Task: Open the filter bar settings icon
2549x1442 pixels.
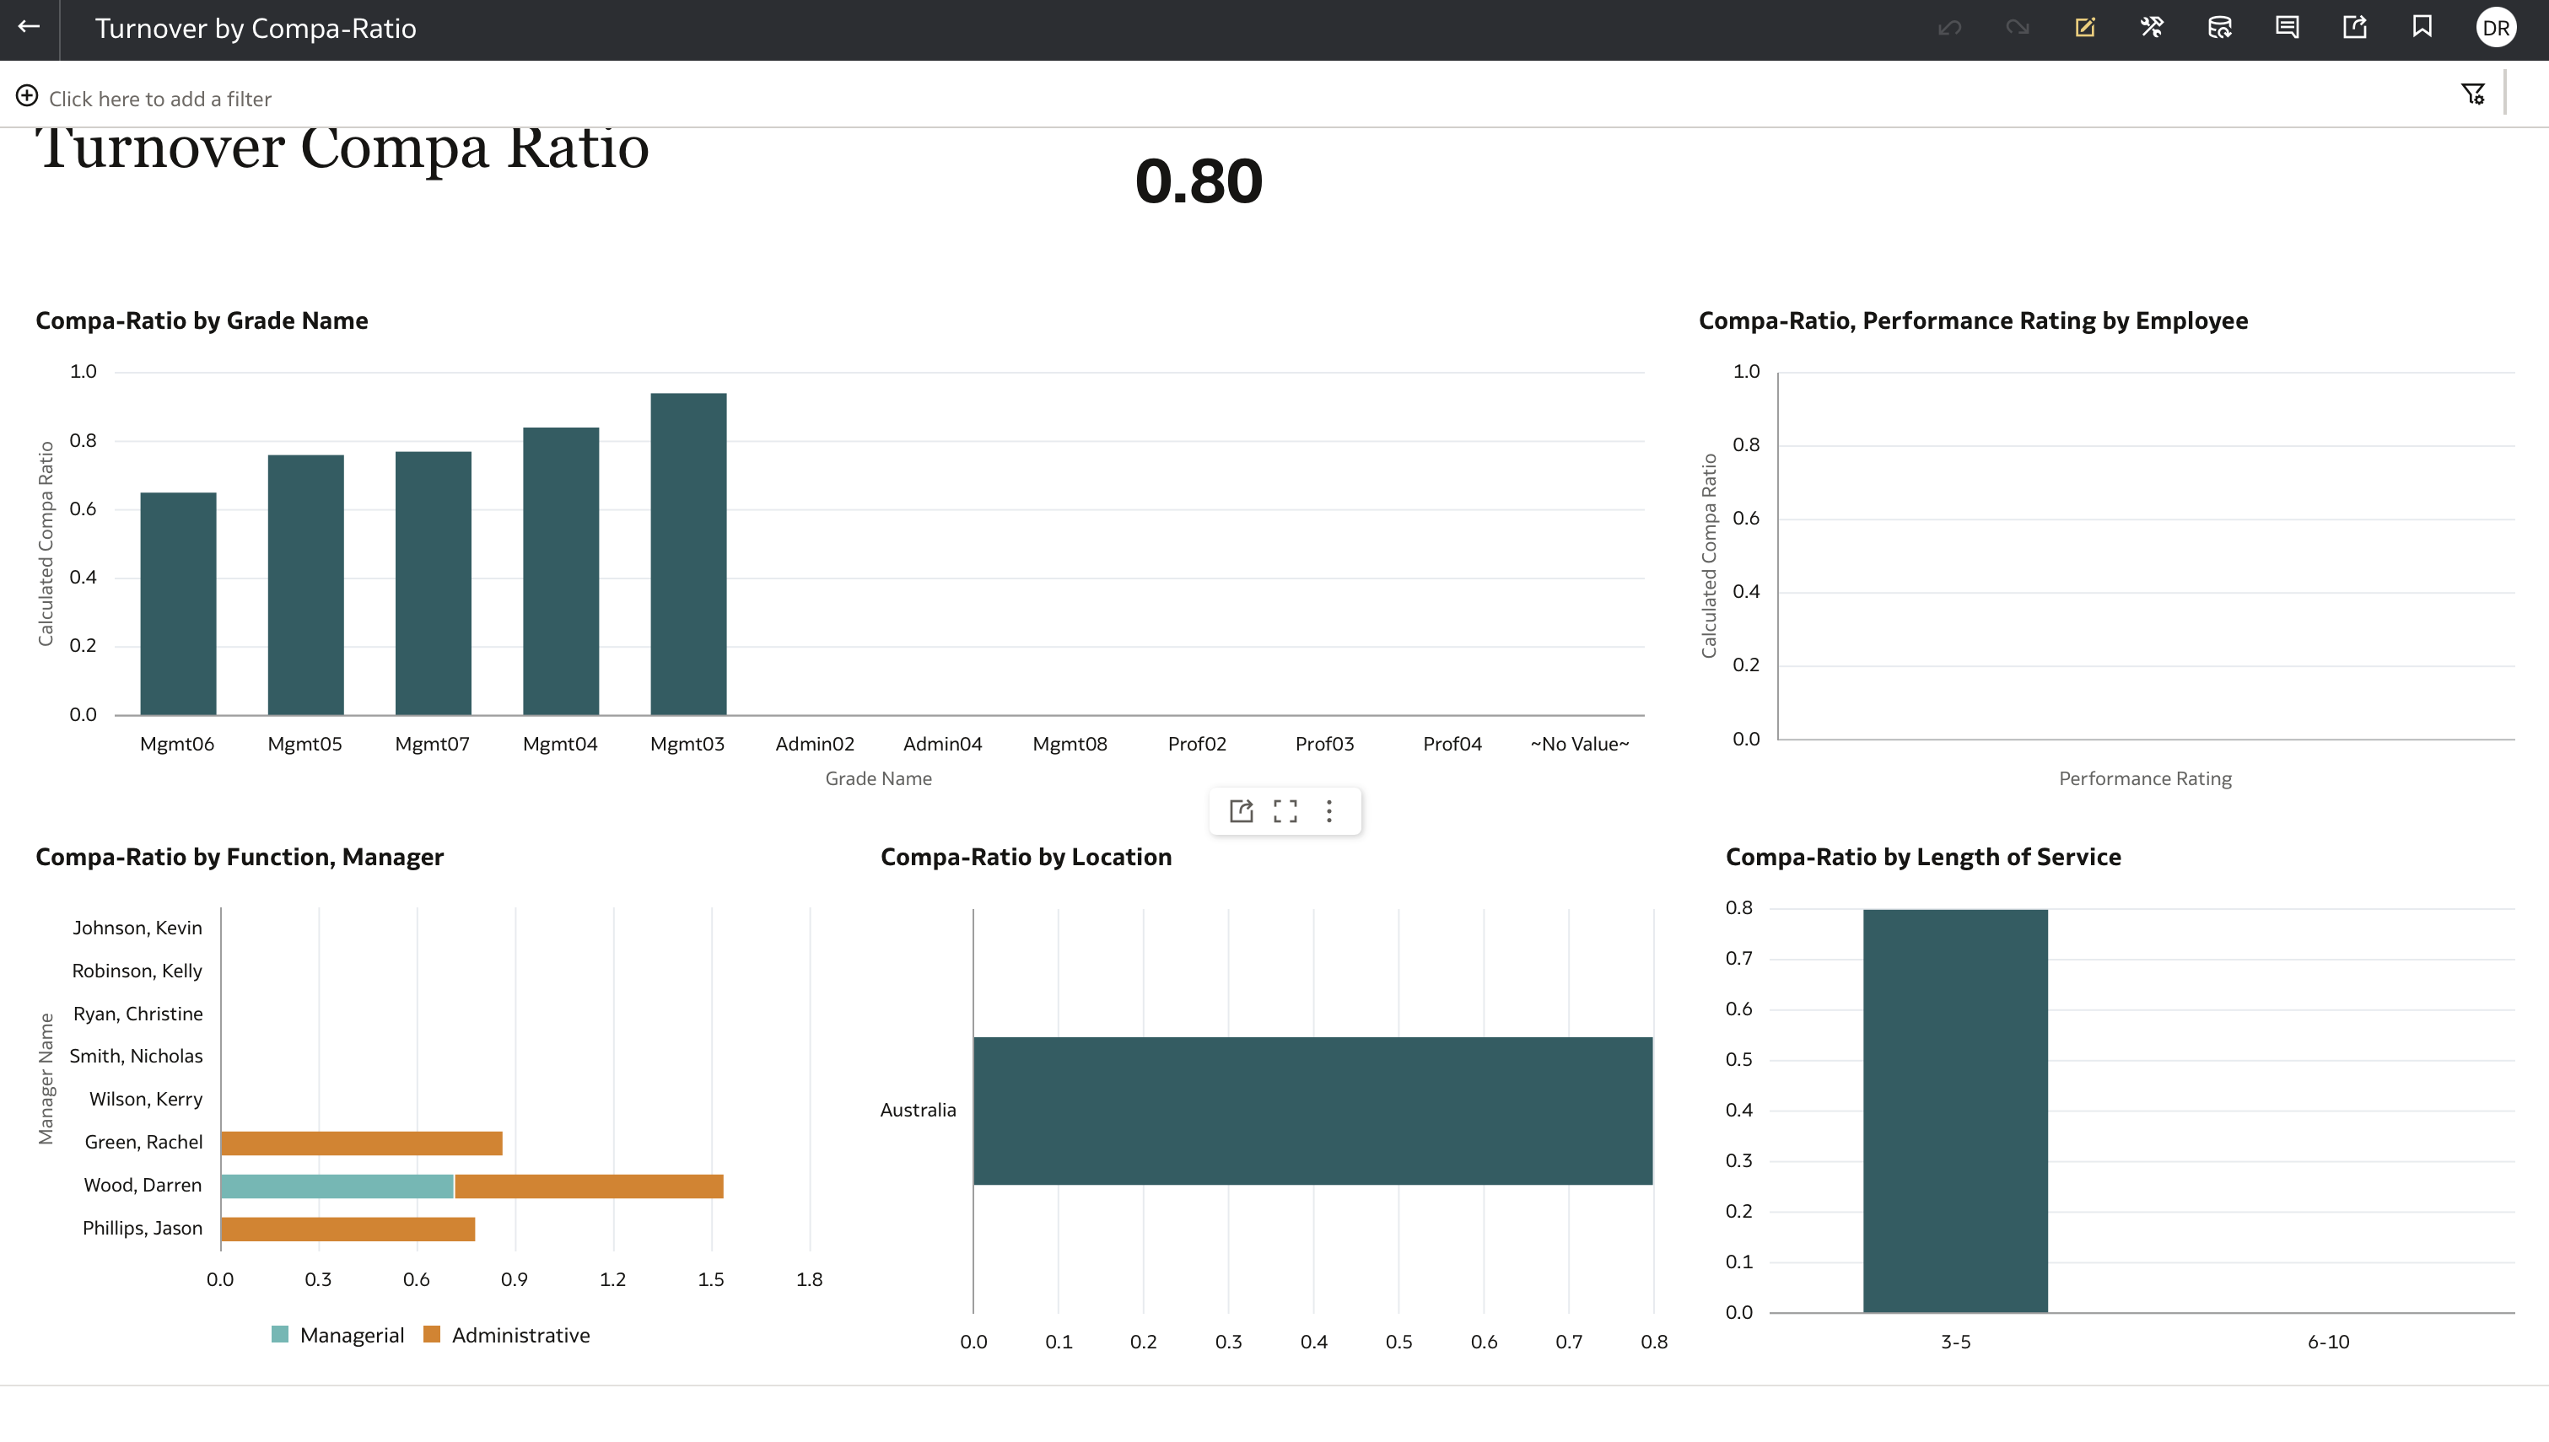Action: click(2473, 94)
